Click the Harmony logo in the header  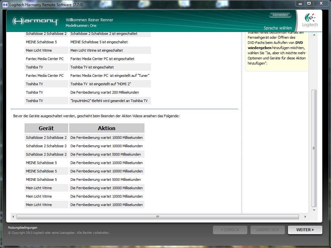[x=35, y=21]
